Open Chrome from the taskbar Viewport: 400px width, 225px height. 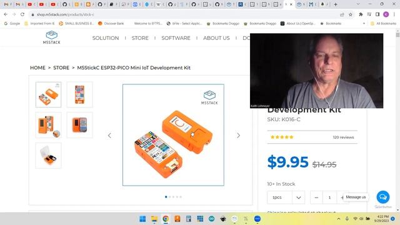click(x=166, y=219)
